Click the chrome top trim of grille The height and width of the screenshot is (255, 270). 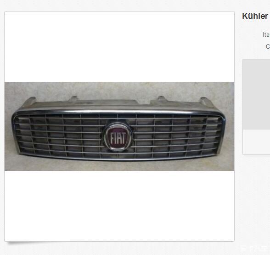point(119,112)
